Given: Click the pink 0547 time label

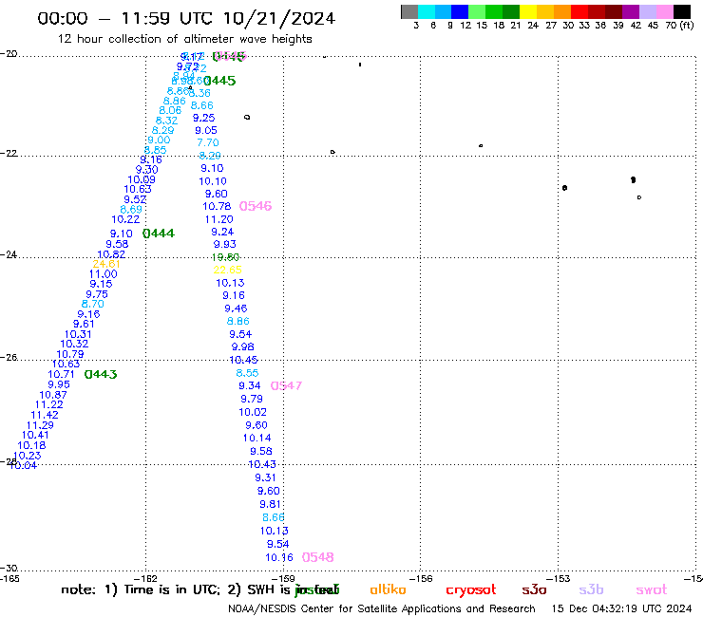Looking at the screenshot, I should tap(286, 385).
